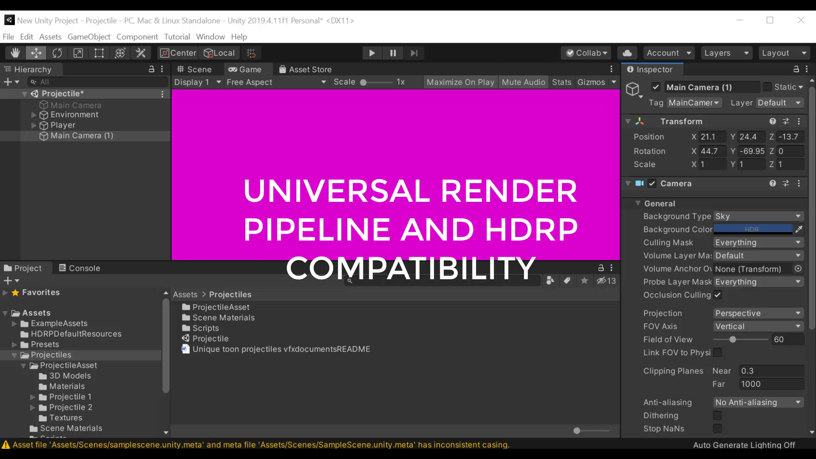Click the Account button
The height and width of the screenshot is (459, 816).
(669, 53)
